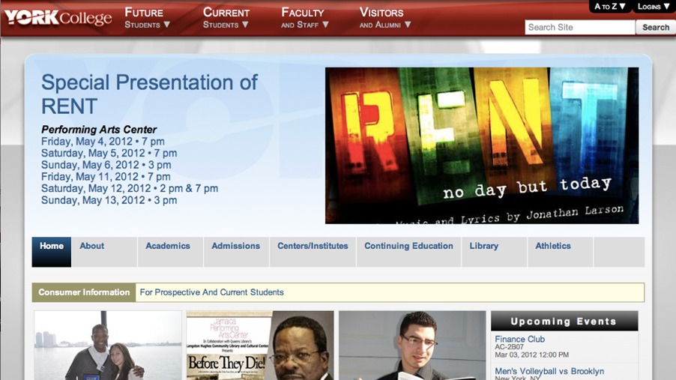Open Men's Volleyball vs Brooklyn event

549,371
